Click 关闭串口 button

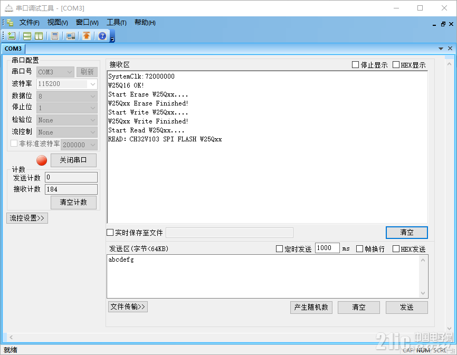tap(73, 160)
